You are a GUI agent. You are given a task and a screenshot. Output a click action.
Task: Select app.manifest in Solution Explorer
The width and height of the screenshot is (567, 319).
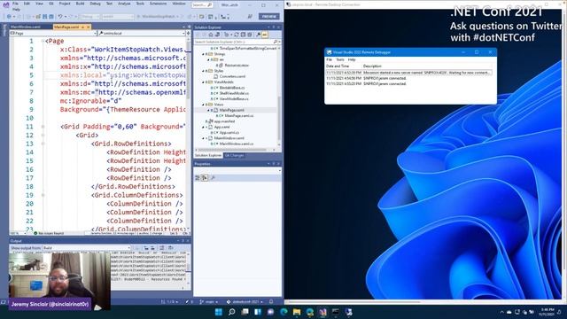(x=224, y=121)
